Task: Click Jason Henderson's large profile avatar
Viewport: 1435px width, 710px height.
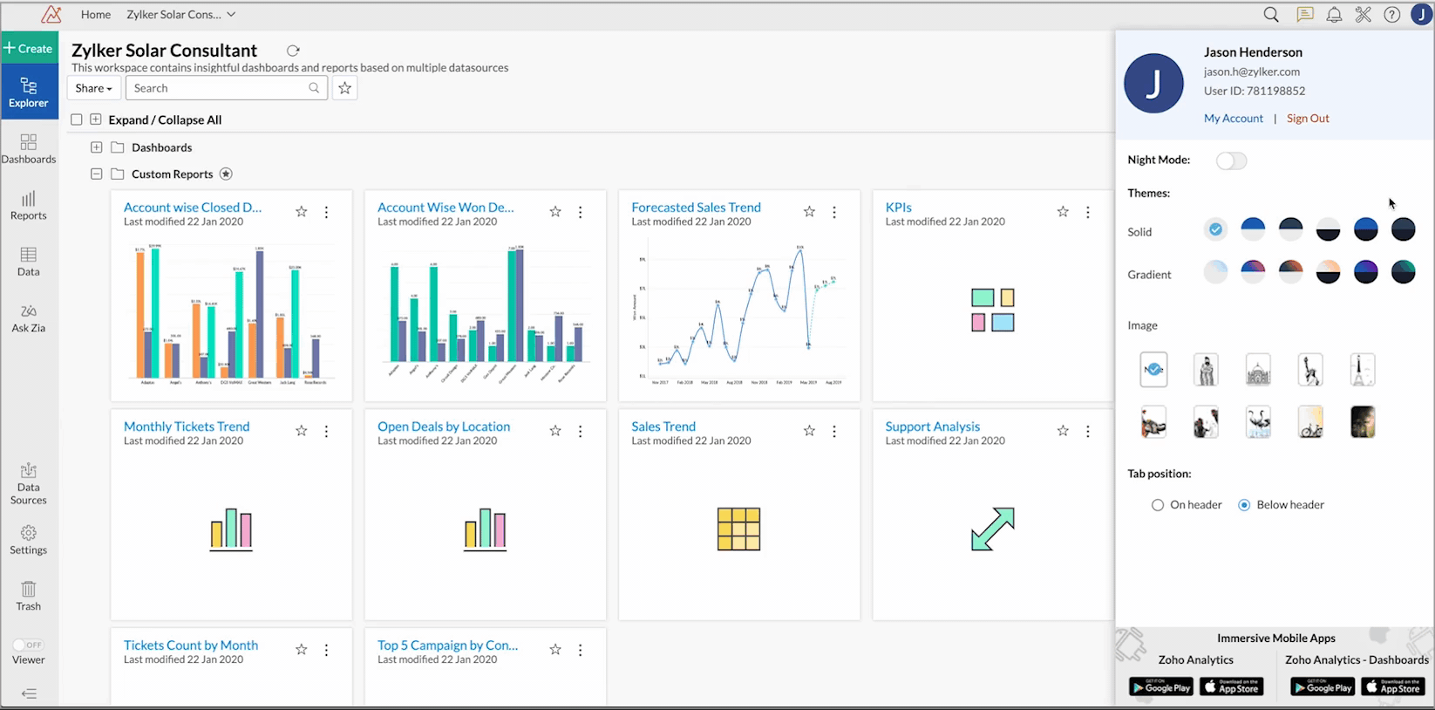Action: tap(1153, 84)
